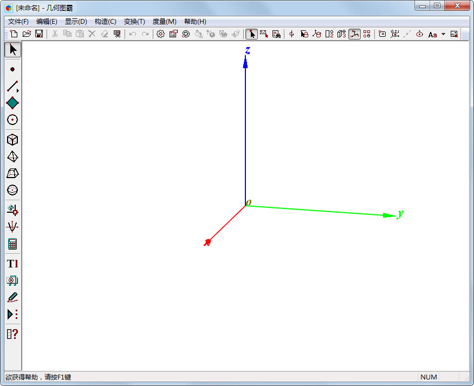The width and height of the screenshot is (474, 386).
Task: Click the open file folder button
Action: 27,34
